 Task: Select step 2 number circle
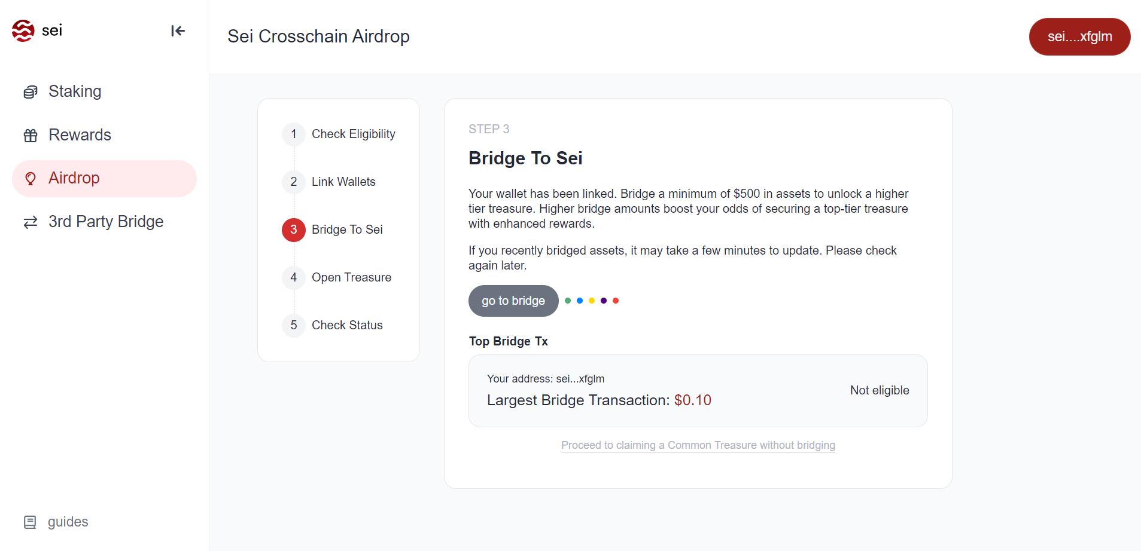[x=294, y=182]
